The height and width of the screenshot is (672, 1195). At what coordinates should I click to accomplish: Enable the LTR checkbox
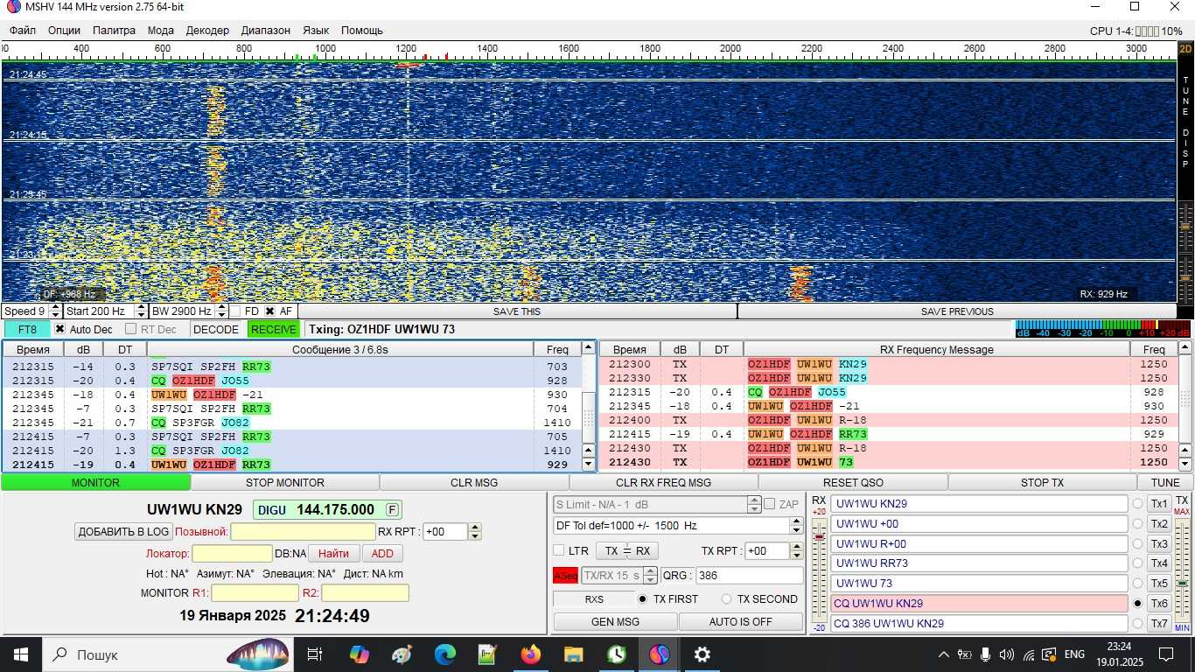click(559, 551)
